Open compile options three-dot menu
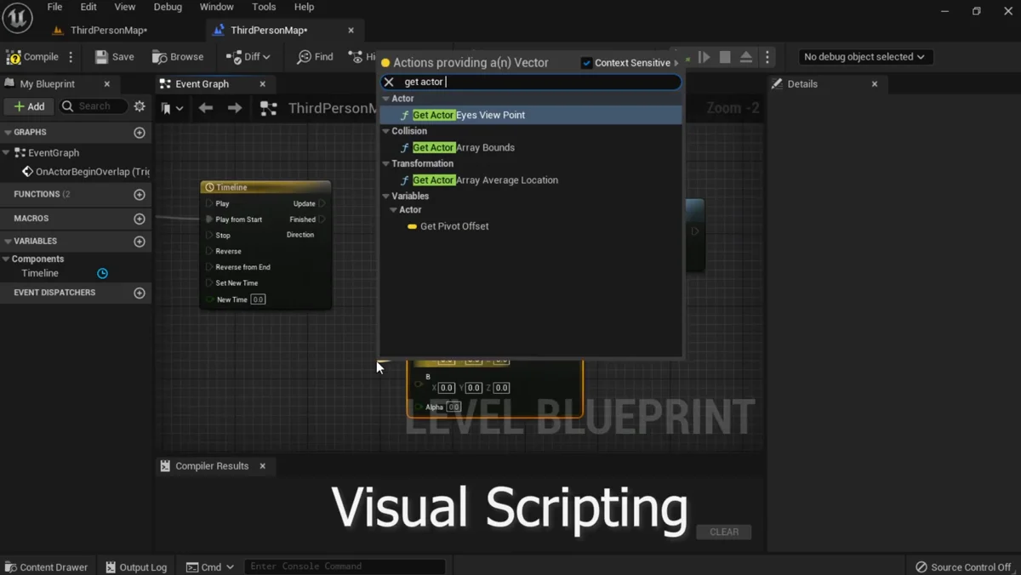The width and height of the screenshot is (1021, 575). click(x=71, y=57)
